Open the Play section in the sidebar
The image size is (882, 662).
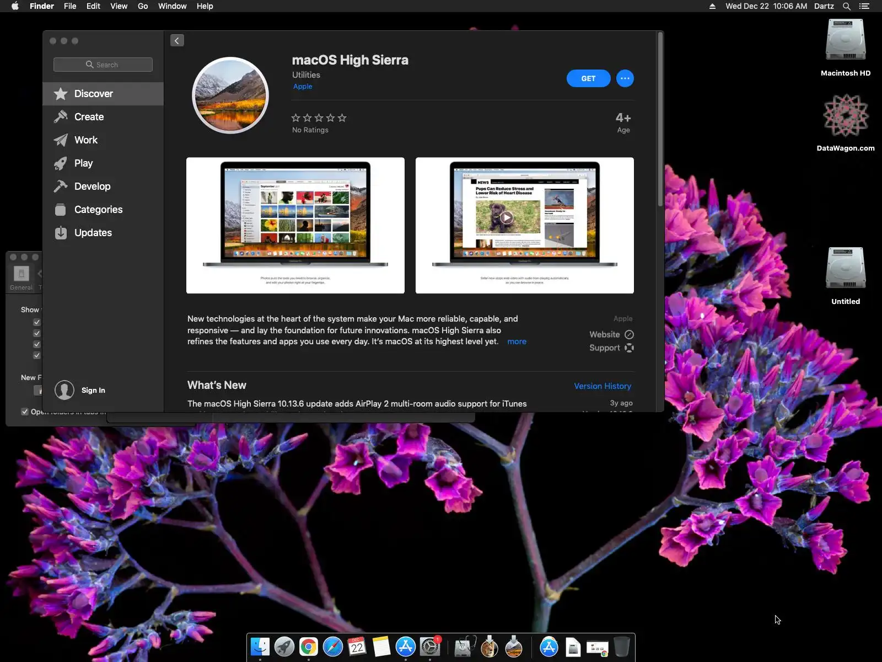(103, 163)
